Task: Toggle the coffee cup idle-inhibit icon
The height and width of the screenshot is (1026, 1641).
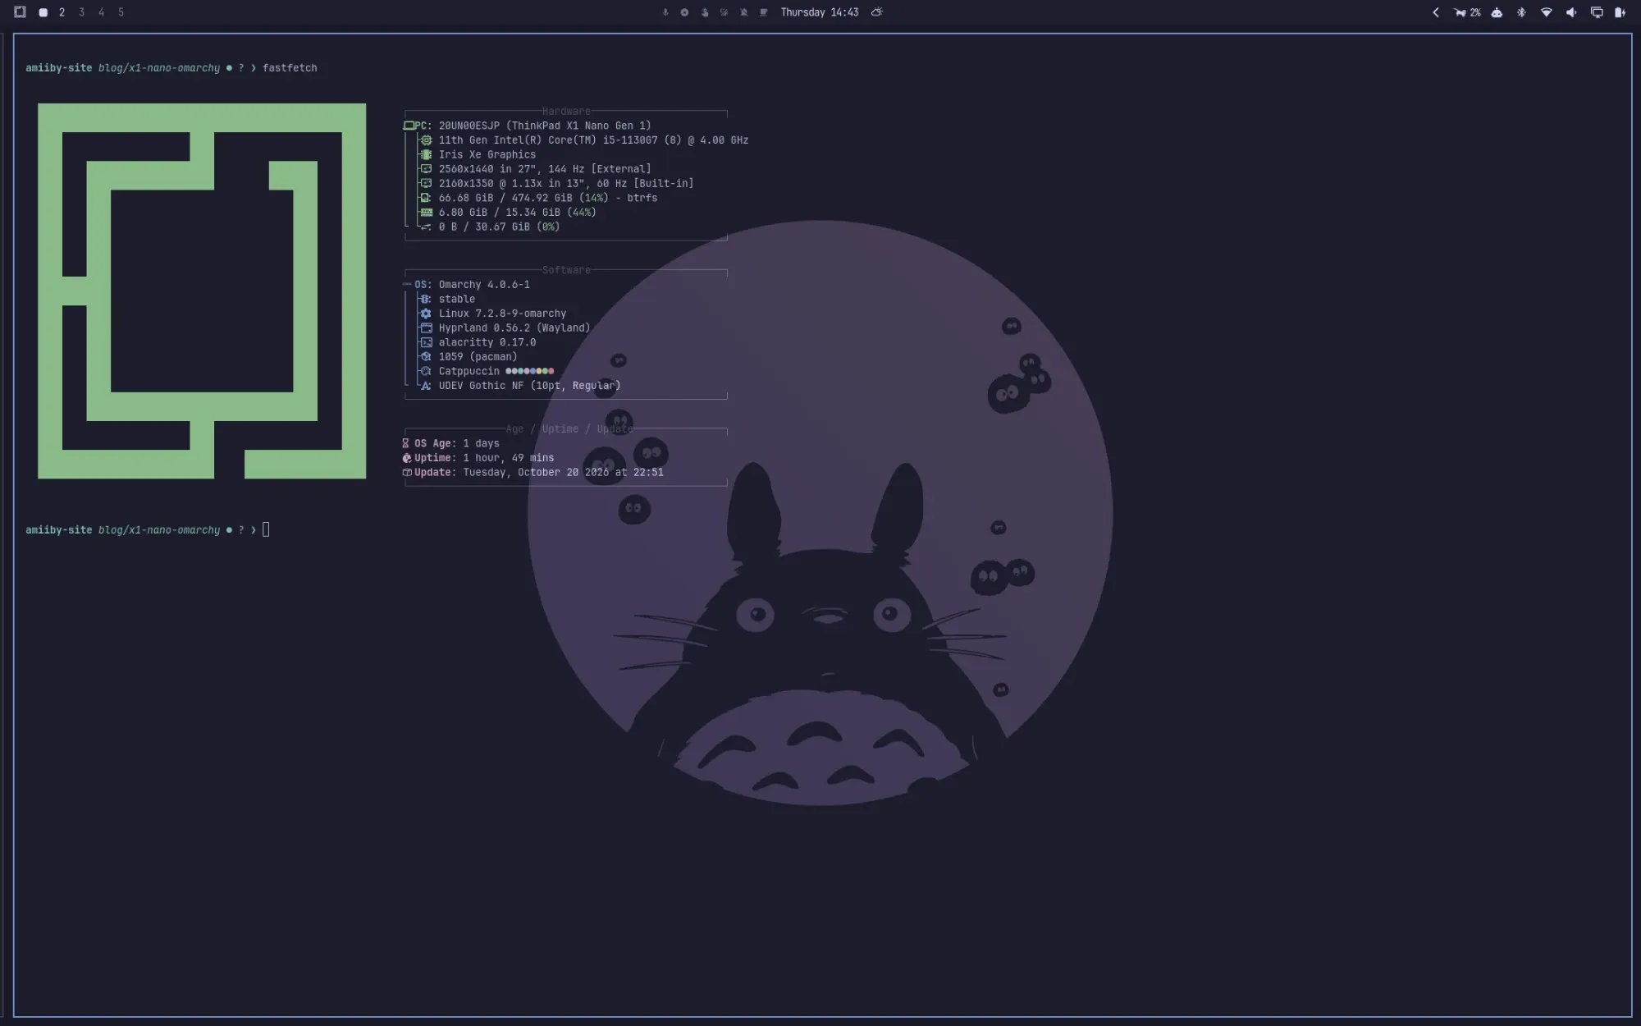Action: pos(764,12)
